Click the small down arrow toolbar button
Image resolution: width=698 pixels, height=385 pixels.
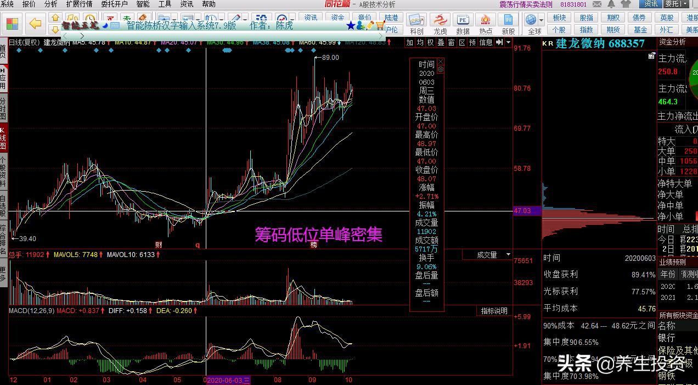click(x=55, y=29)
